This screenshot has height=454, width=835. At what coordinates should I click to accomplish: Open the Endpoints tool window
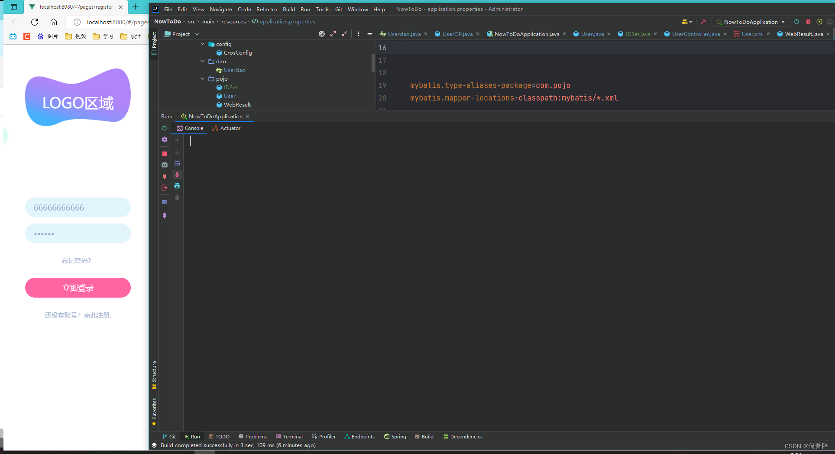pyautogui.click(x=359, y=437)
